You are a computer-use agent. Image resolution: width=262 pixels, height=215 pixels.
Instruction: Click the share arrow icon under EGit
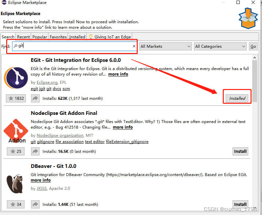[35, 98]
